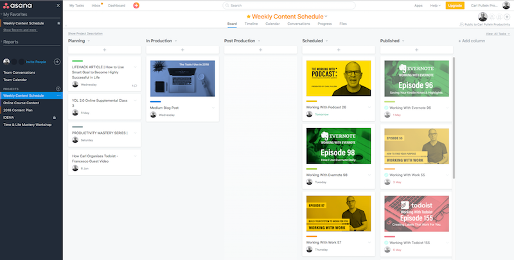This screenshot has width=514, height=260.
Task: Click the orange Upgrade button
Action: click(x=455, y=6)
